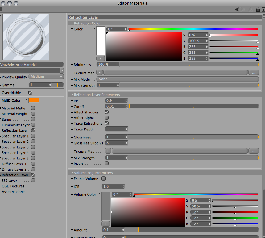This screenshot has height=238, width=265.
Task: Toggle Trace Refractions checkbox
Action: pyautogui.click(x=107, y=123)
